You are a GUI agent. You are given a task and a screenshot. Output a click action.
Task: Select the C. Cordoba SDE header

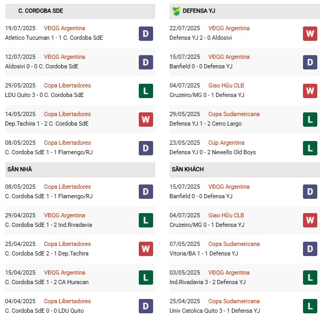(40, 11)
